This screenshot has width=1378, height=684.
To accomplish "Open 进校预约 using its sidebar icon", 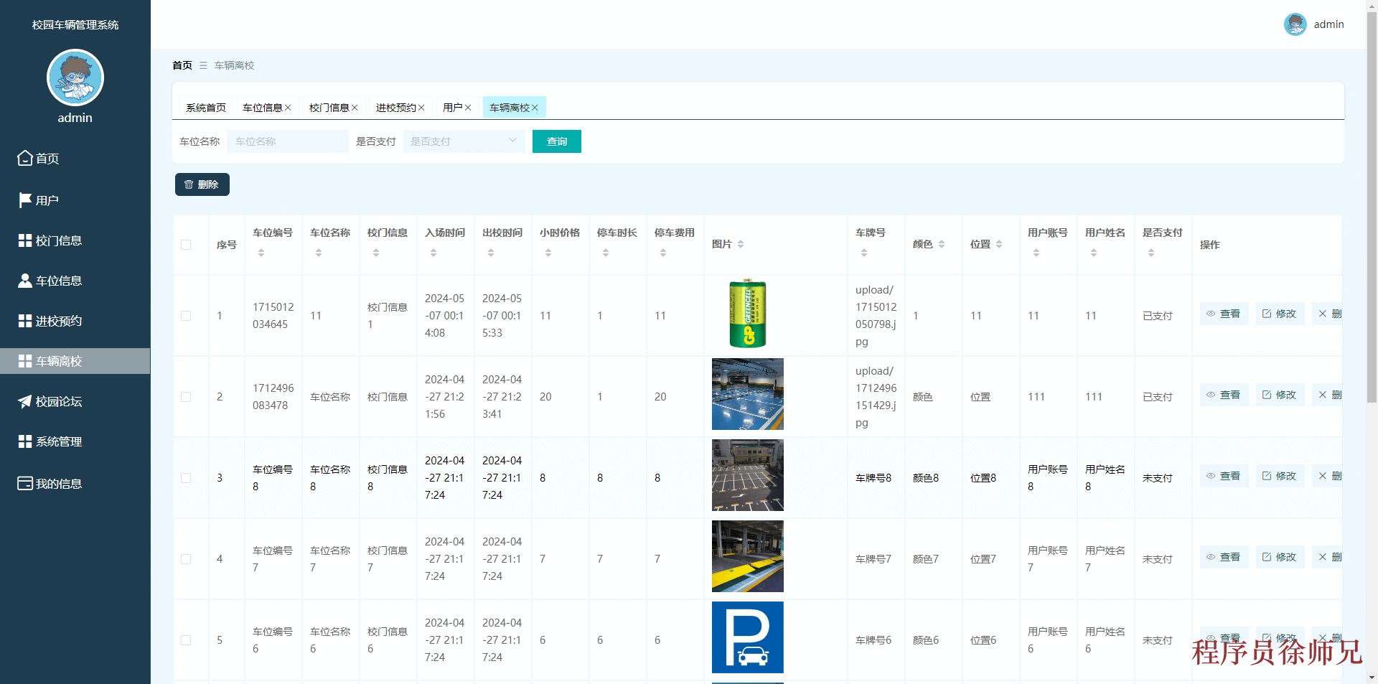I will [x=24, y=320].
